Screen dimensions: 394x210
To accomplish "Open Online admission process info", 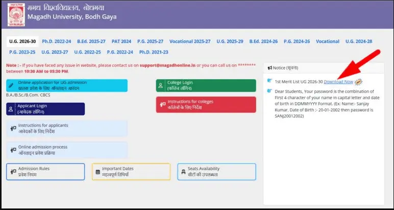I will coord(67,150).
